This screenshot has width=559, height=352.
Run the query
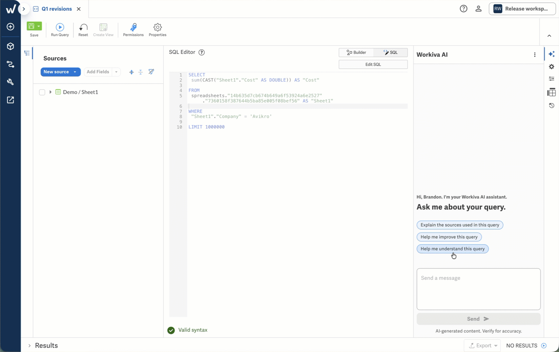tap(60, 30)
